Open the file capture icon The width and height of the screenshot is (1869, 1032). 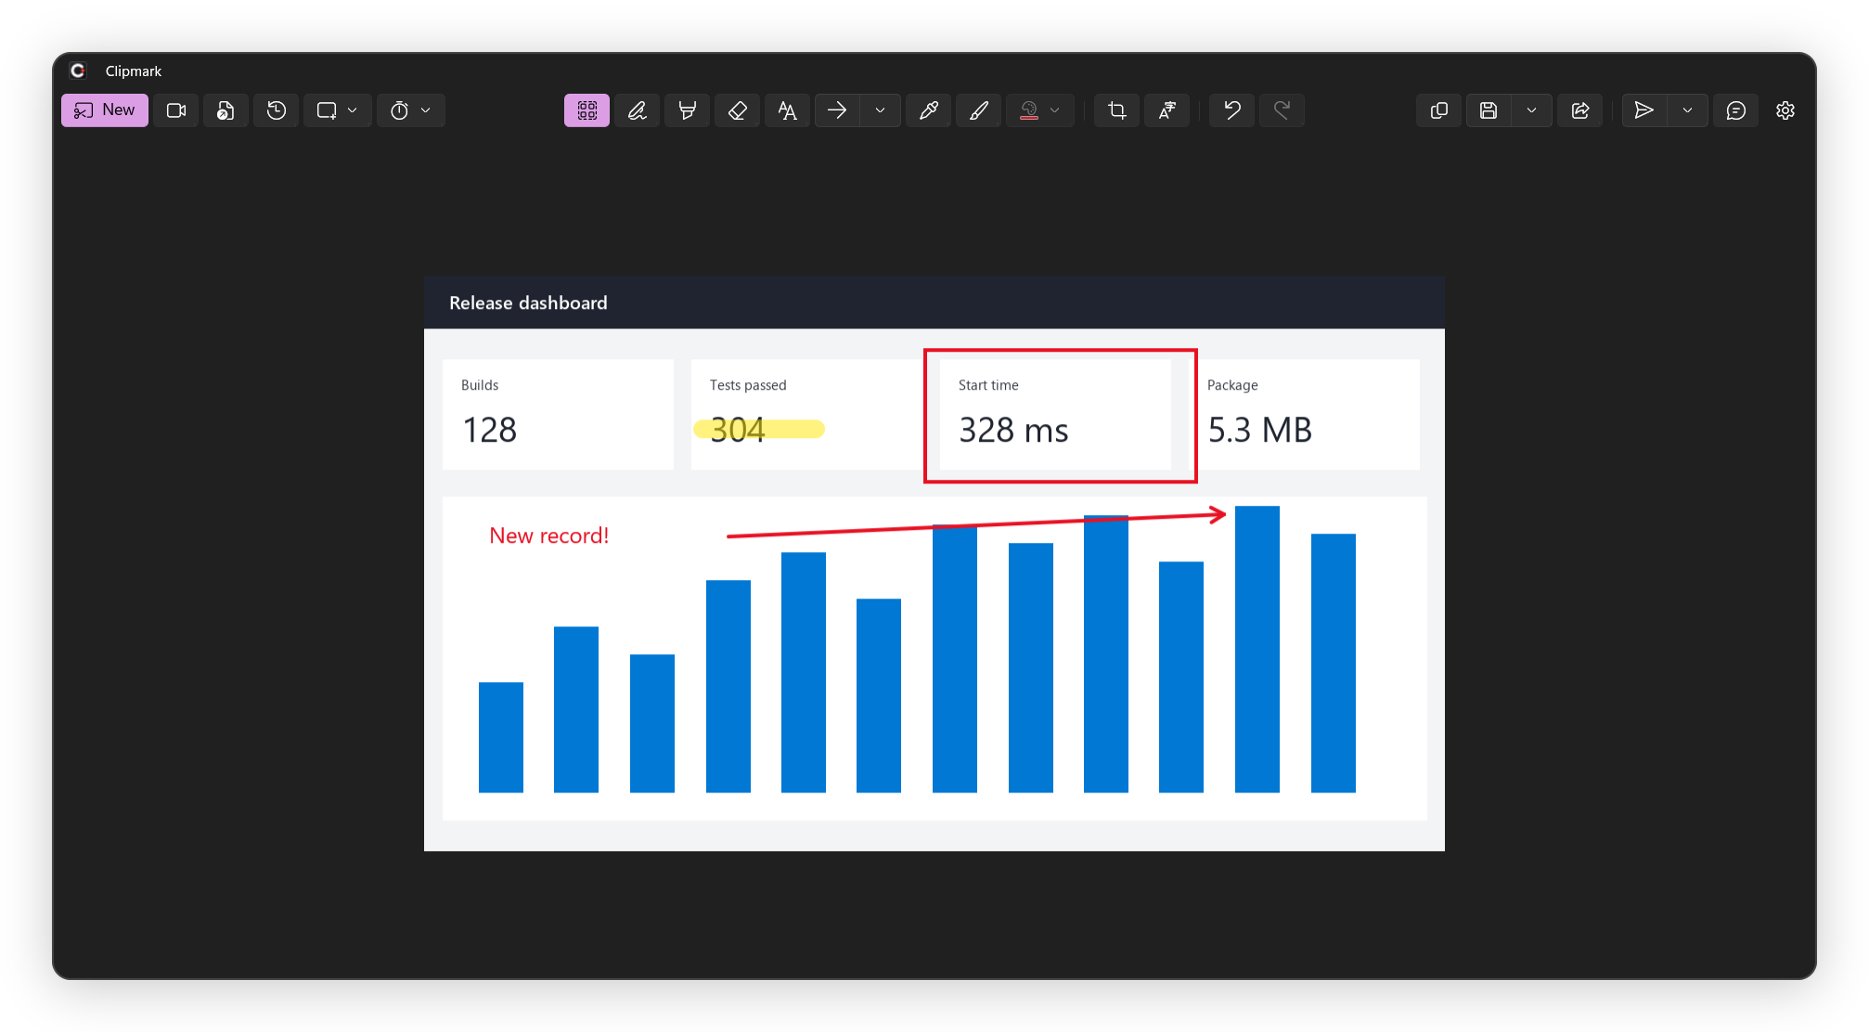(226, 110)
